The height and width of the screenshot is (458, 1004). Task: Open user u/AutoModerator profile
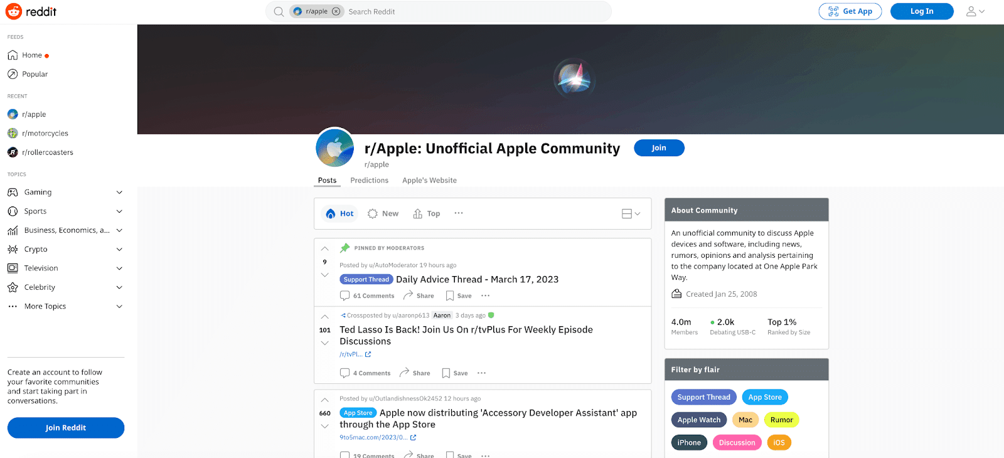click(x=393, y=265)
